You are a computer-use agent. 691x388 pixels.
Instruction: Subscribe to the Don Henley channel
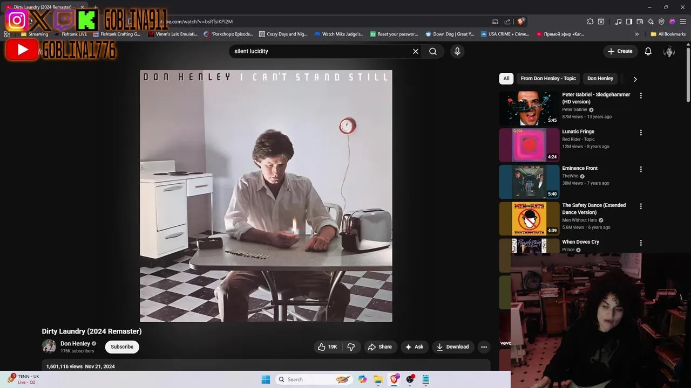coord(122,347)
